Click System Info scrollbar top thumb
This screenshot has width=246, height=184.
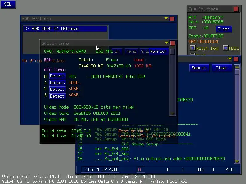172,52
